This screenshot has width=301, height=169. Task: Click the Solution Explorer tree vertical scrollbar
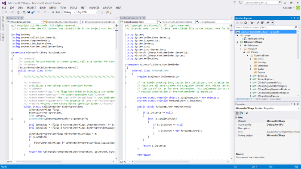tap(298, 46)
